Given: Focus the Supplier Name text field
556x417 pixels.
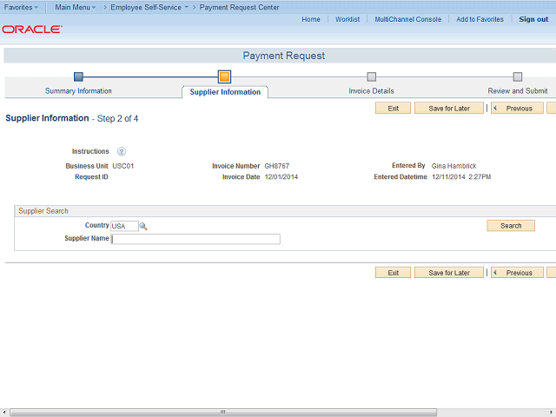Looking at the screenshot, I should coord(195,239).
